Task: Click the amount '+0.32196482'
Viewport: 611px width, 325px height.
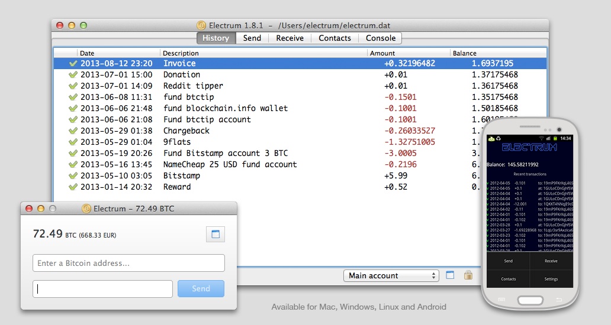Action: pos(410,63)
